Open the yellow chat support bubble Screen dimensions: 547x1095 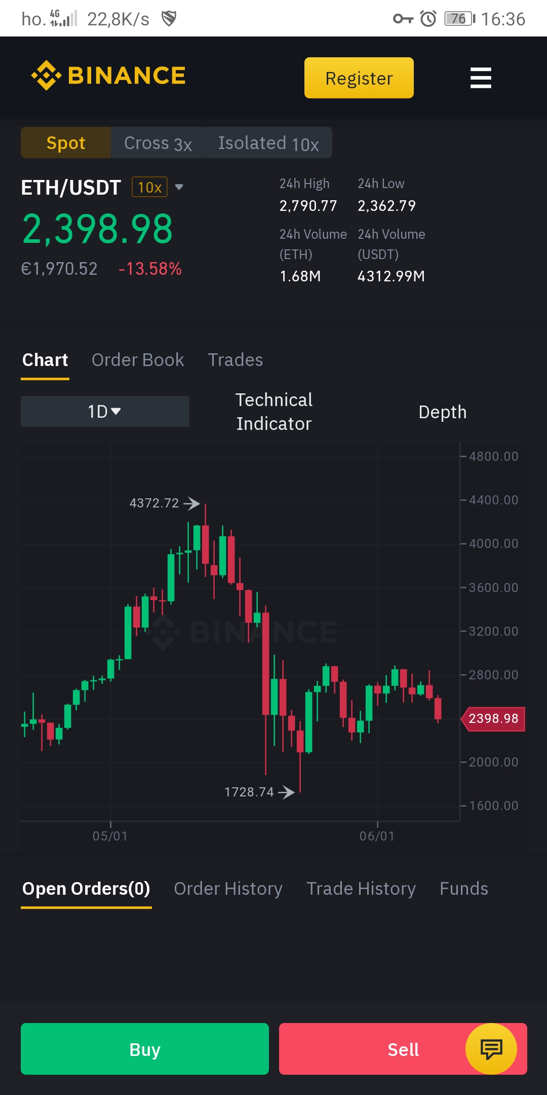point(491,1048)
